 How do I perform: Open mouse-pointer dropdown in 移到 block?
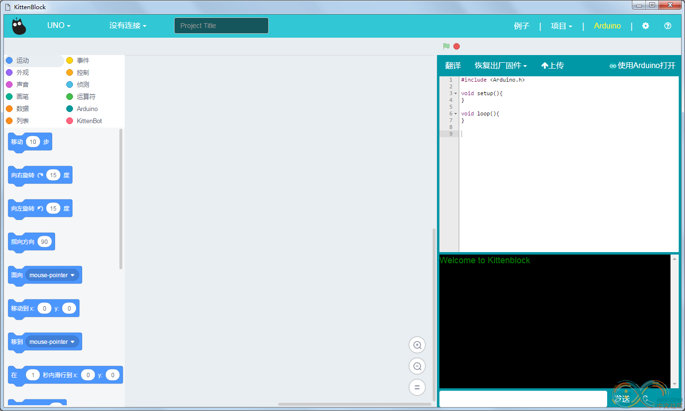coord(52,342)
